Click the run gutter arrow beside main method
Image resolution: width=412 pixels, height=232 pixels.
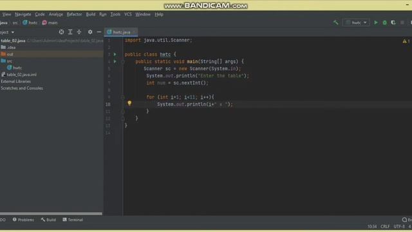pos(115,61)
